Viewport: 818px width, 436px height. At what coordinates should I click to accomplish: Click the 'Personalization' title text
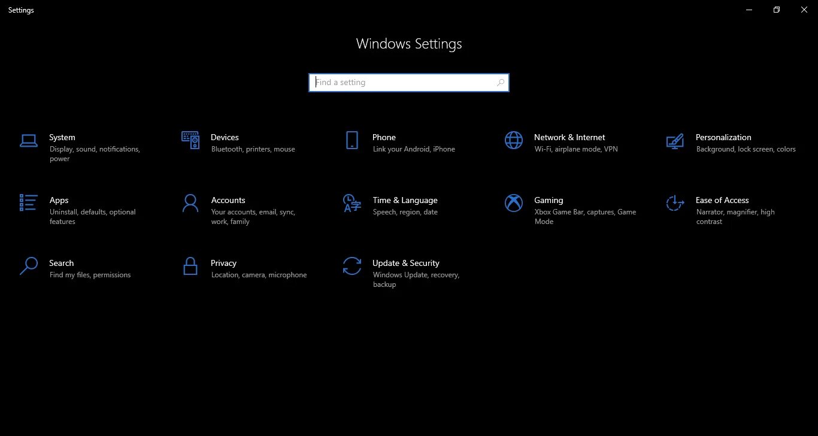[723, 137]
